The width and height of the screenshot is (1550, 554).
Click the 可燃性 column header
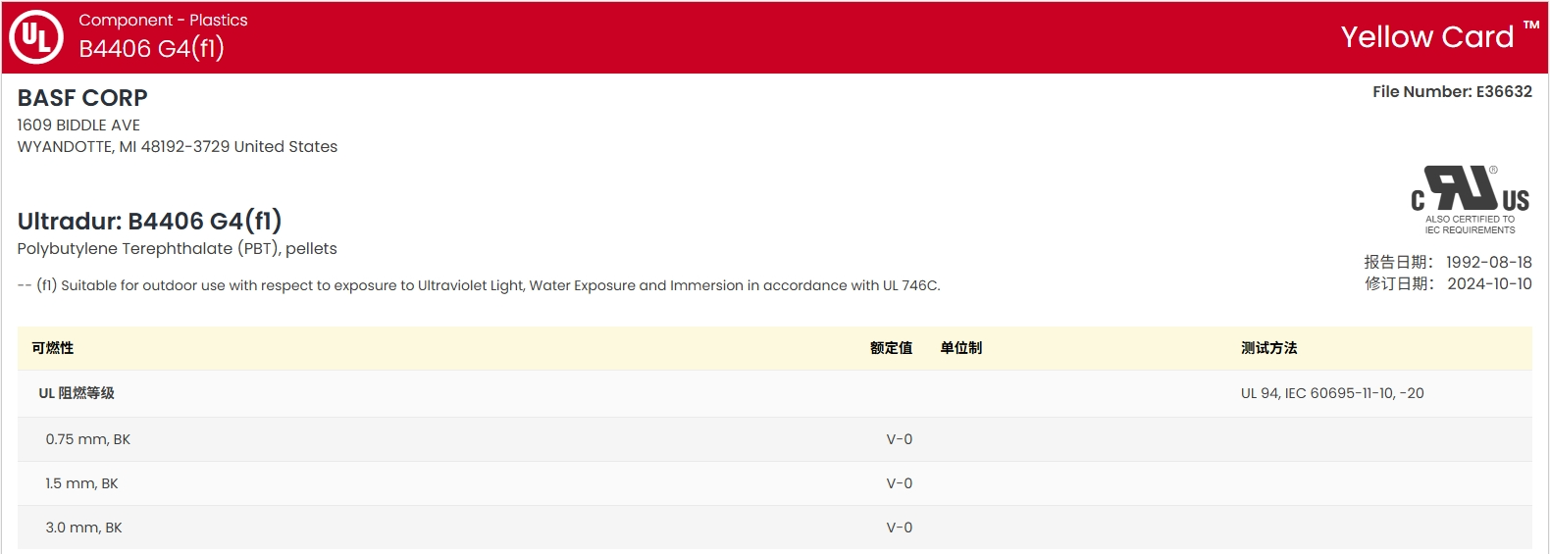52,348
